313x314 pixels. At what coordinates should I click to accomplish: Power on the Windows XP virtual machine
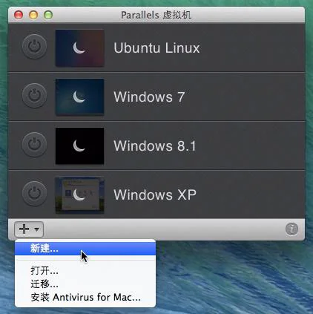coord(35,194)
